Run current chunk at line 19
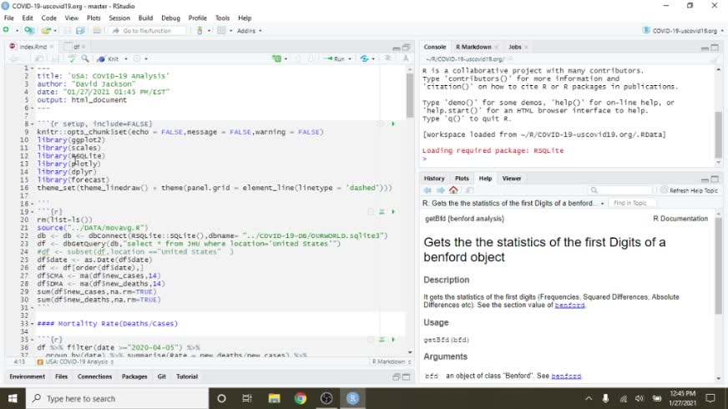 [x=392, y=212]
